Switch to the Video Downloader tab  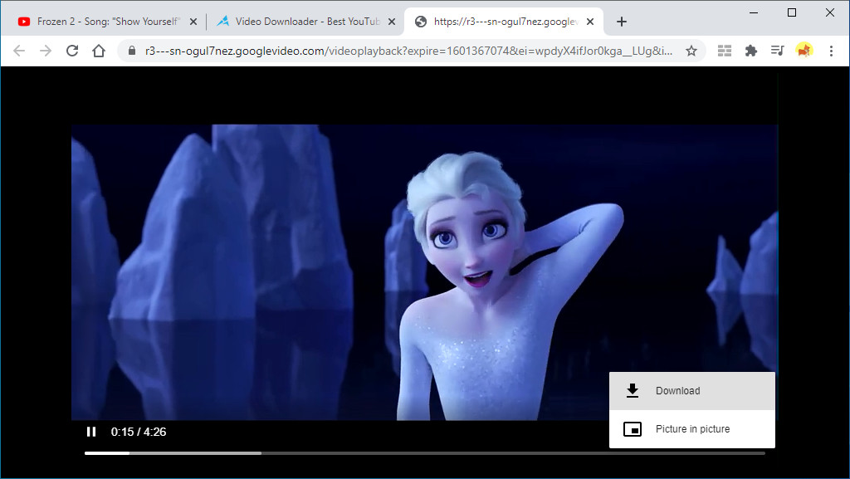point(306,22)
